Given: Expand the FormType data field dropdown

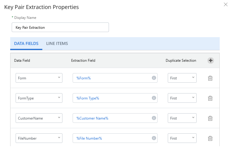Looking at the screenshot, I should coord(39,98).
